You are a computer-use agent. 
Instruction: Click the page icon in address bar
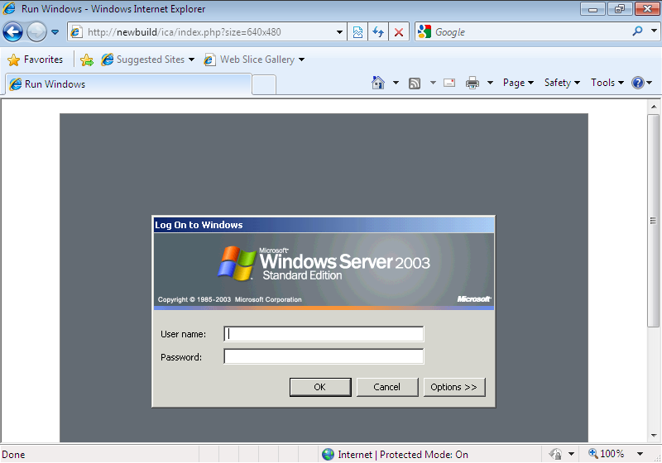(76, 32)
